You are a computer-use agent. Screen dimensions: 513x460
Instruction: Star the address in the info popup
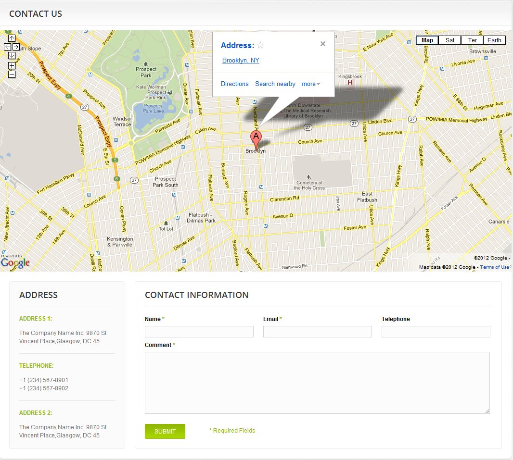tap(260, 45)
